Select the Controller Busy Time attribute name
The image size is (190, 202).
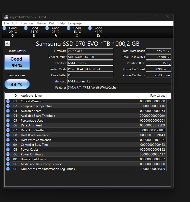pyautogui.click(x=35, y=145)
